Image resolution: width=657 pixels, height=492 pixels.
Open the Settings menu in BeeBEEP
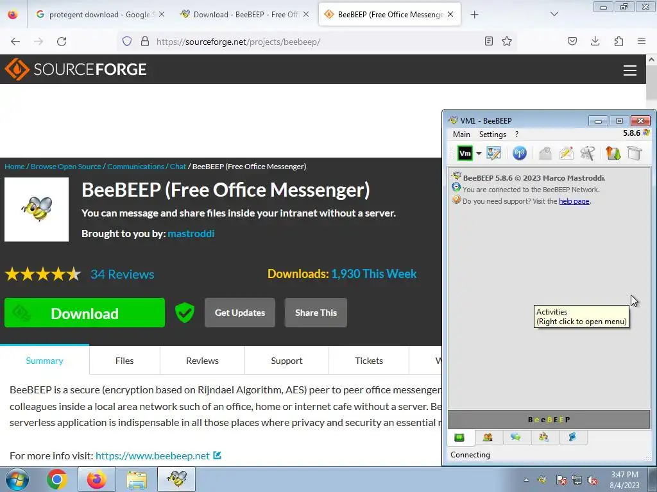click(492, 135)
